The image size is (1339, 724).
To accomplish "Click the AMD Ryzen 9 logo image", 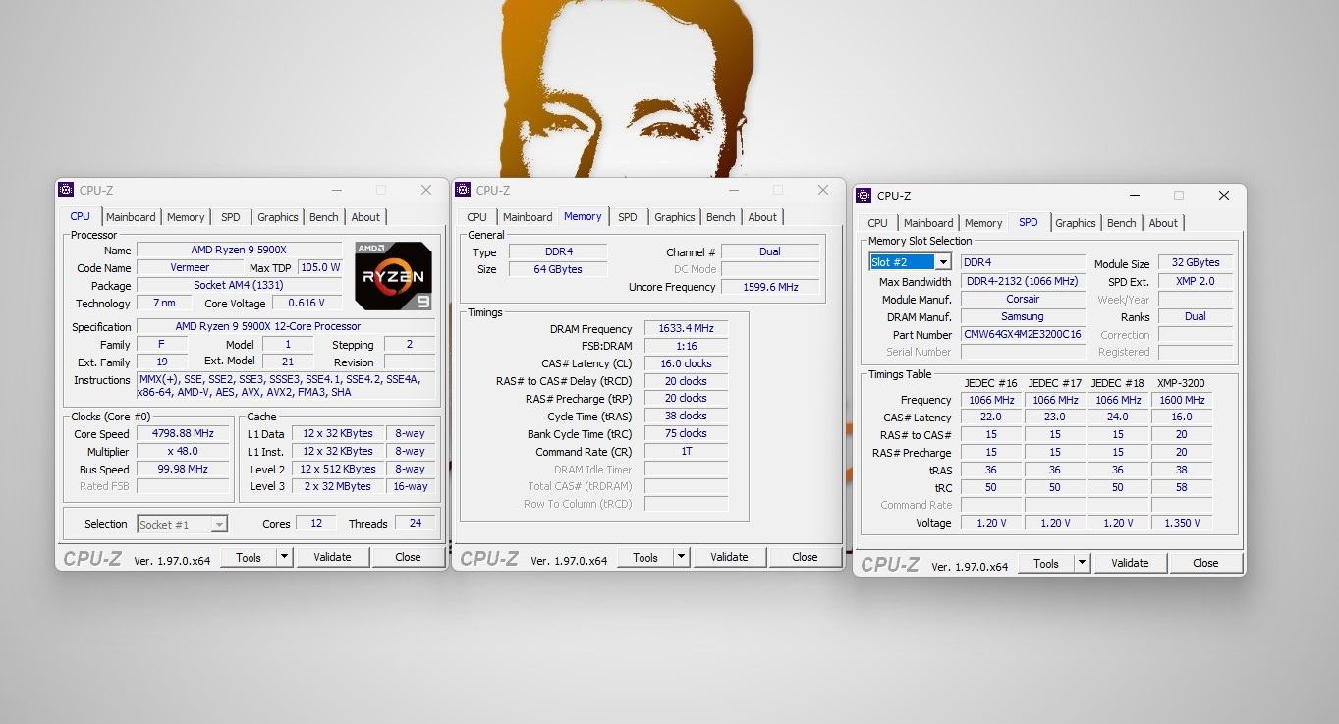I will [x=393, y=275].
